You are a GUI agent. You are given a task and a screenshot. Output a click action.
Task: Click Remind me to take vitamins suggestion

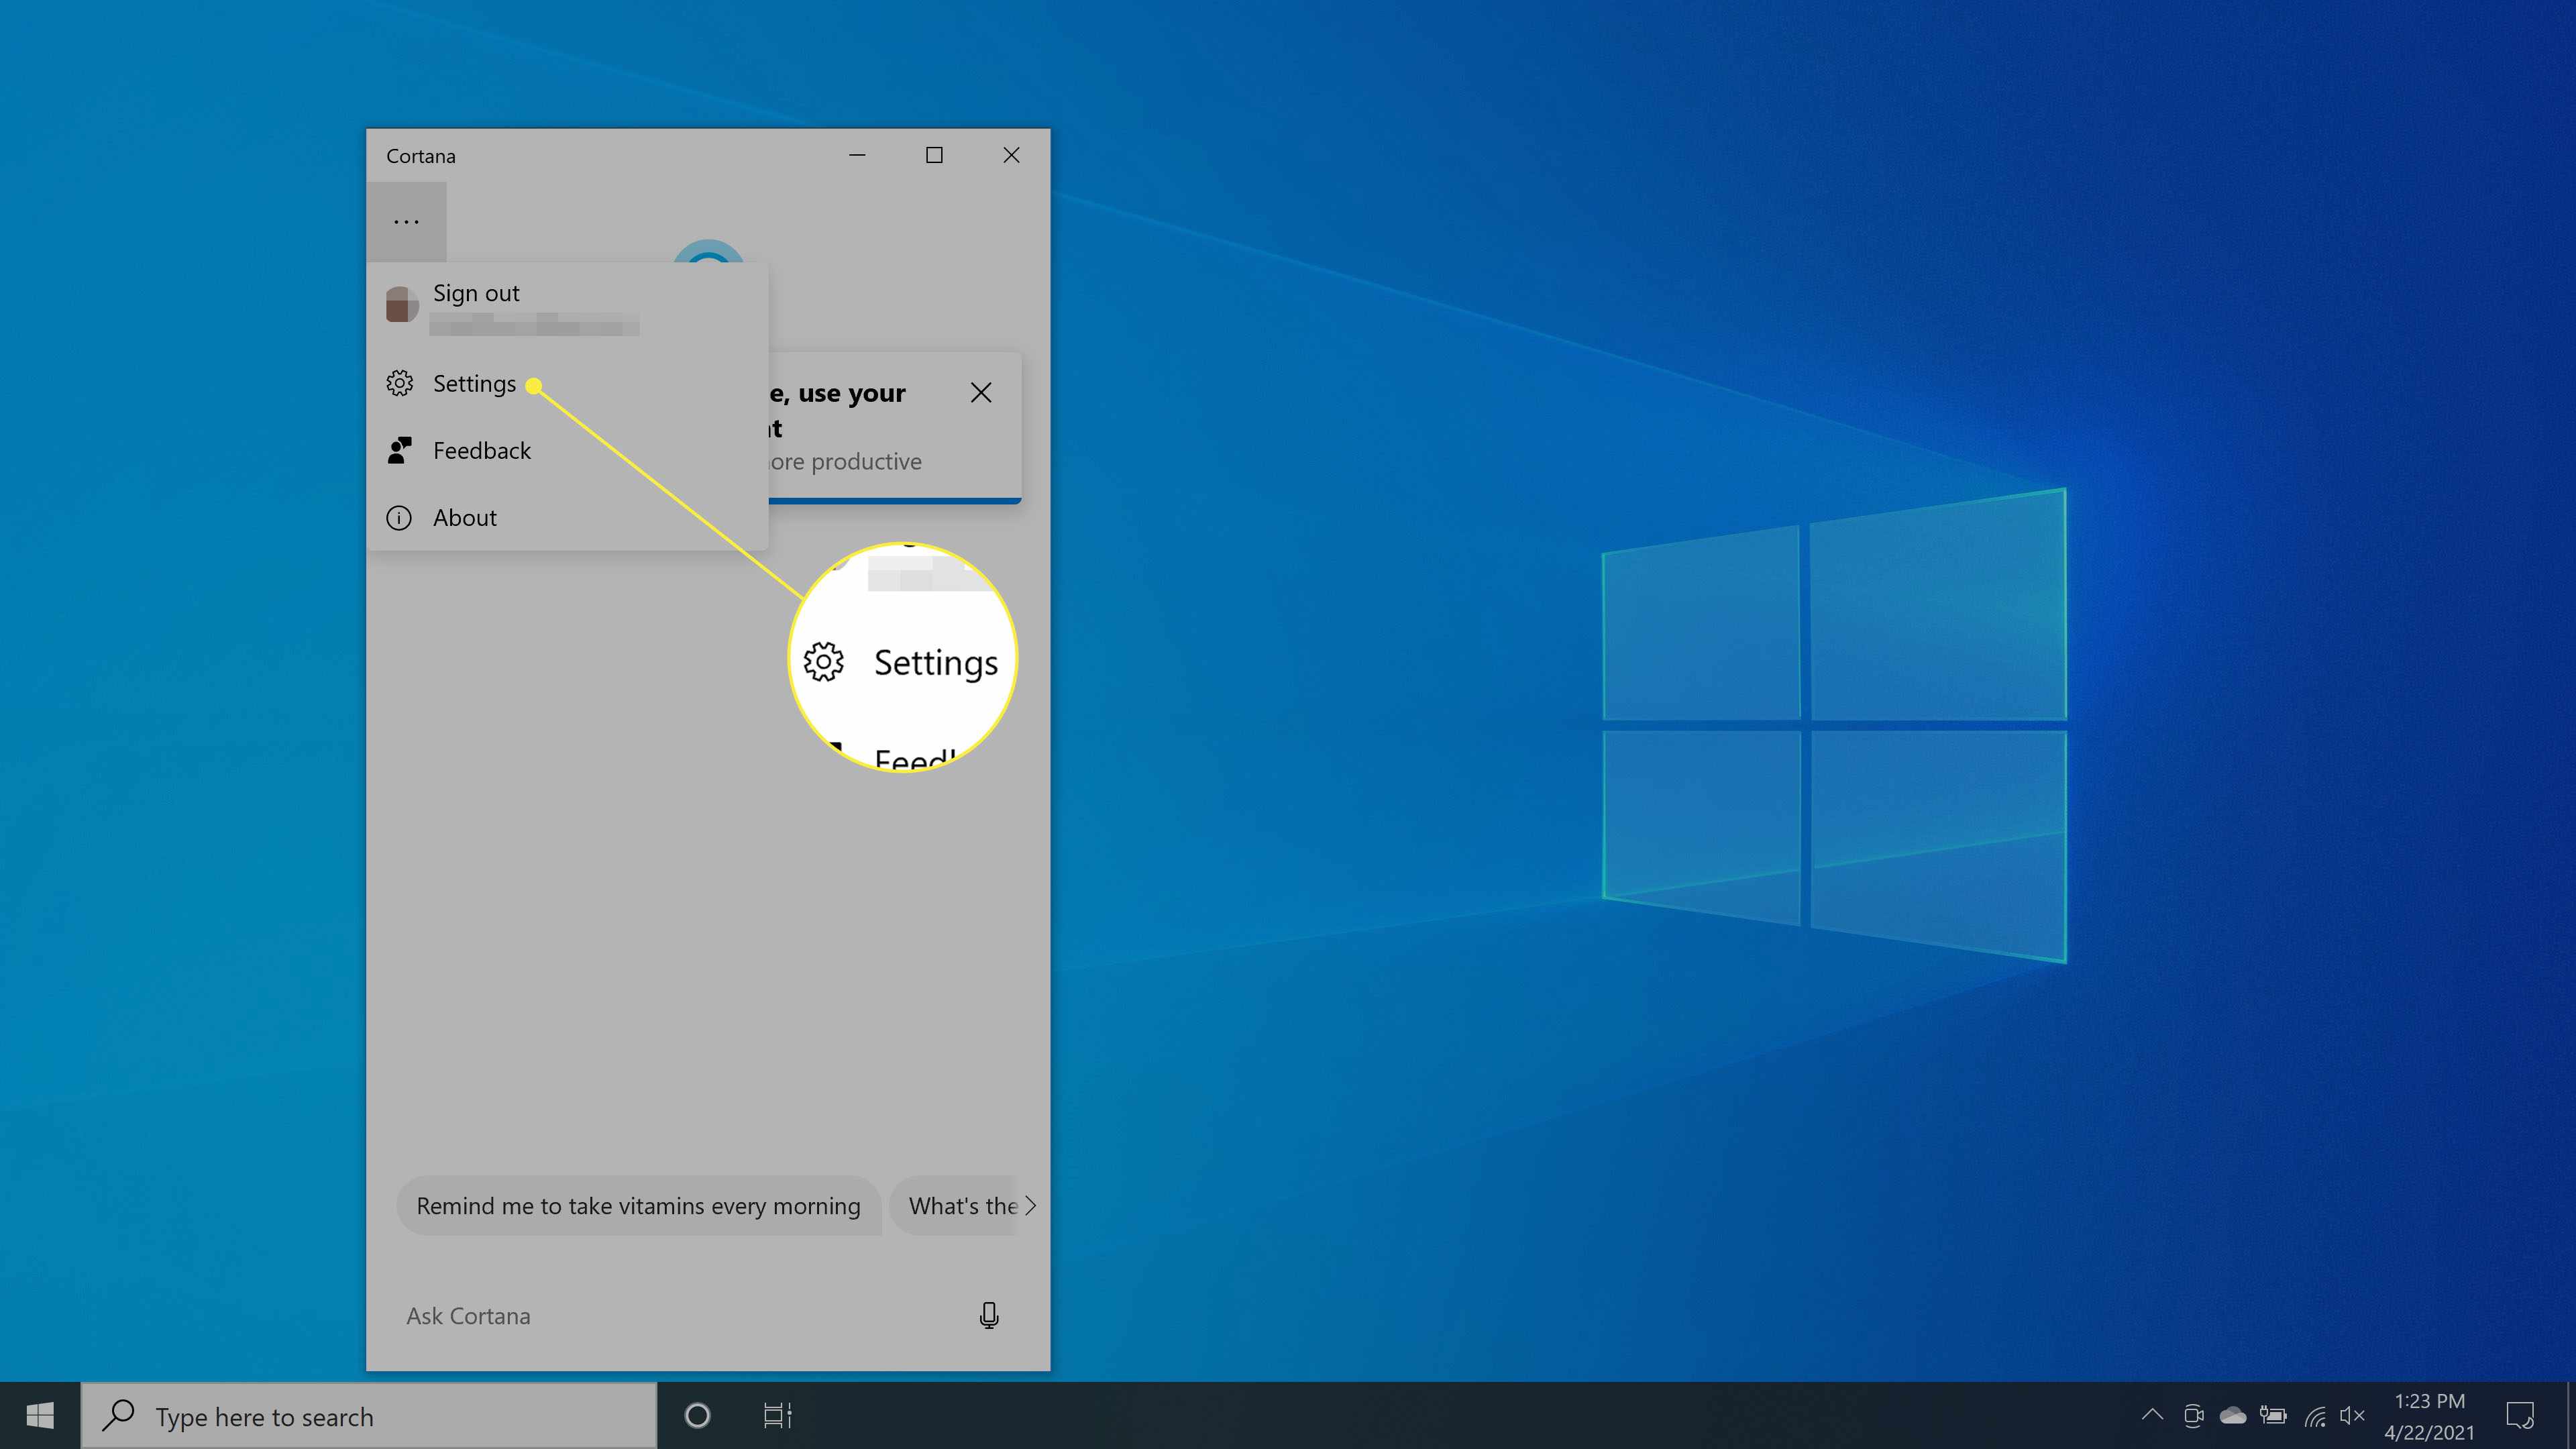(637, 1205)
